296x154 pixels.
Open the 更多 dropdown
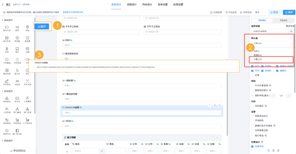tap(259, 13)
